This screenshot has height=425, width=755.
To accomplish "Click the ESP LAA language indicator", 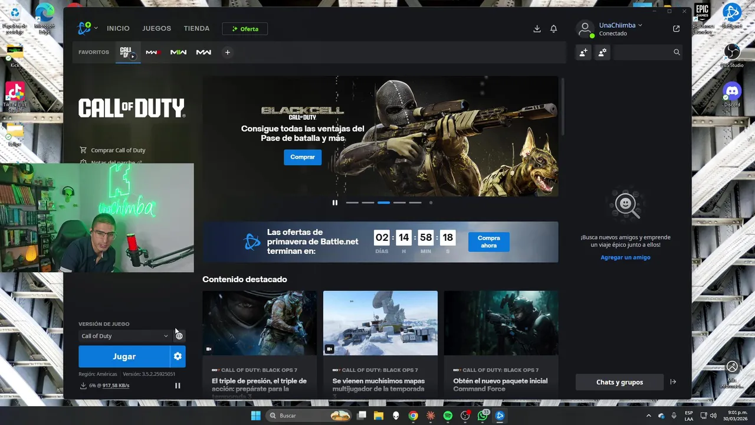I will (689, 416).
